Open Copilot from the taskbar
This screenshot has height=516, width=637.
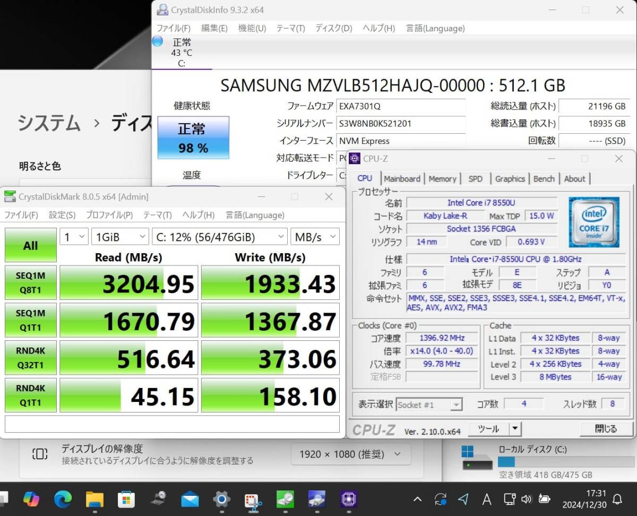click(x=31, y=499)
